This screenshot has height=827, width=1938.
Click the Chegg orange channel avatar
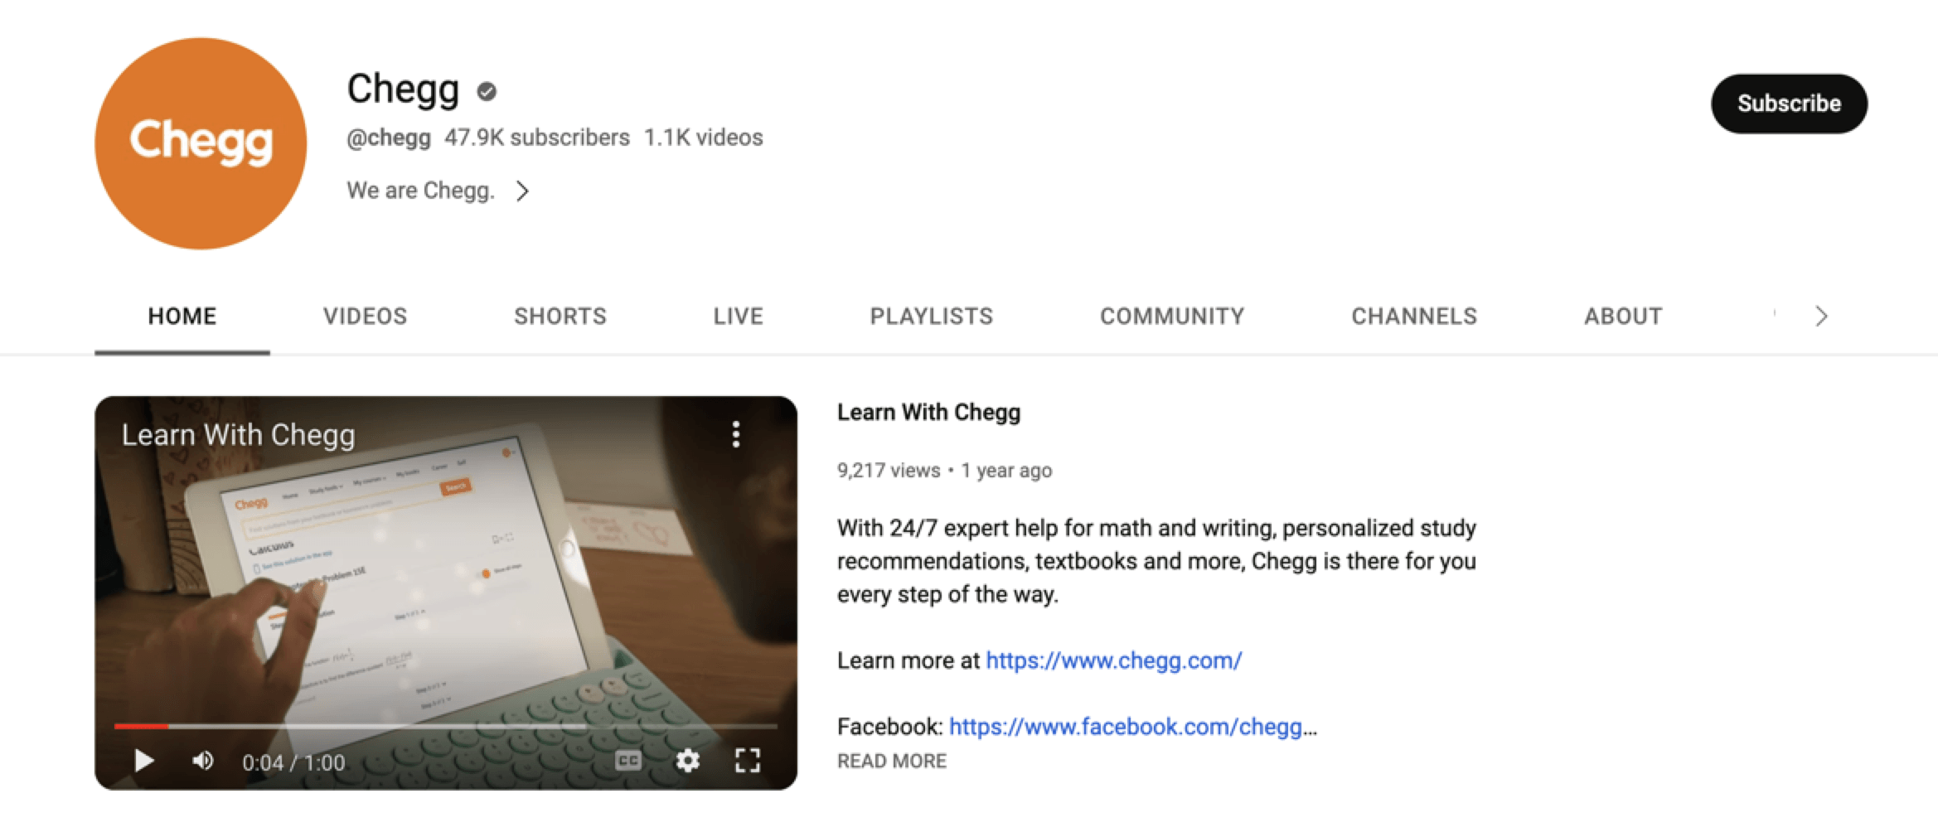click(x=201, y=143)
